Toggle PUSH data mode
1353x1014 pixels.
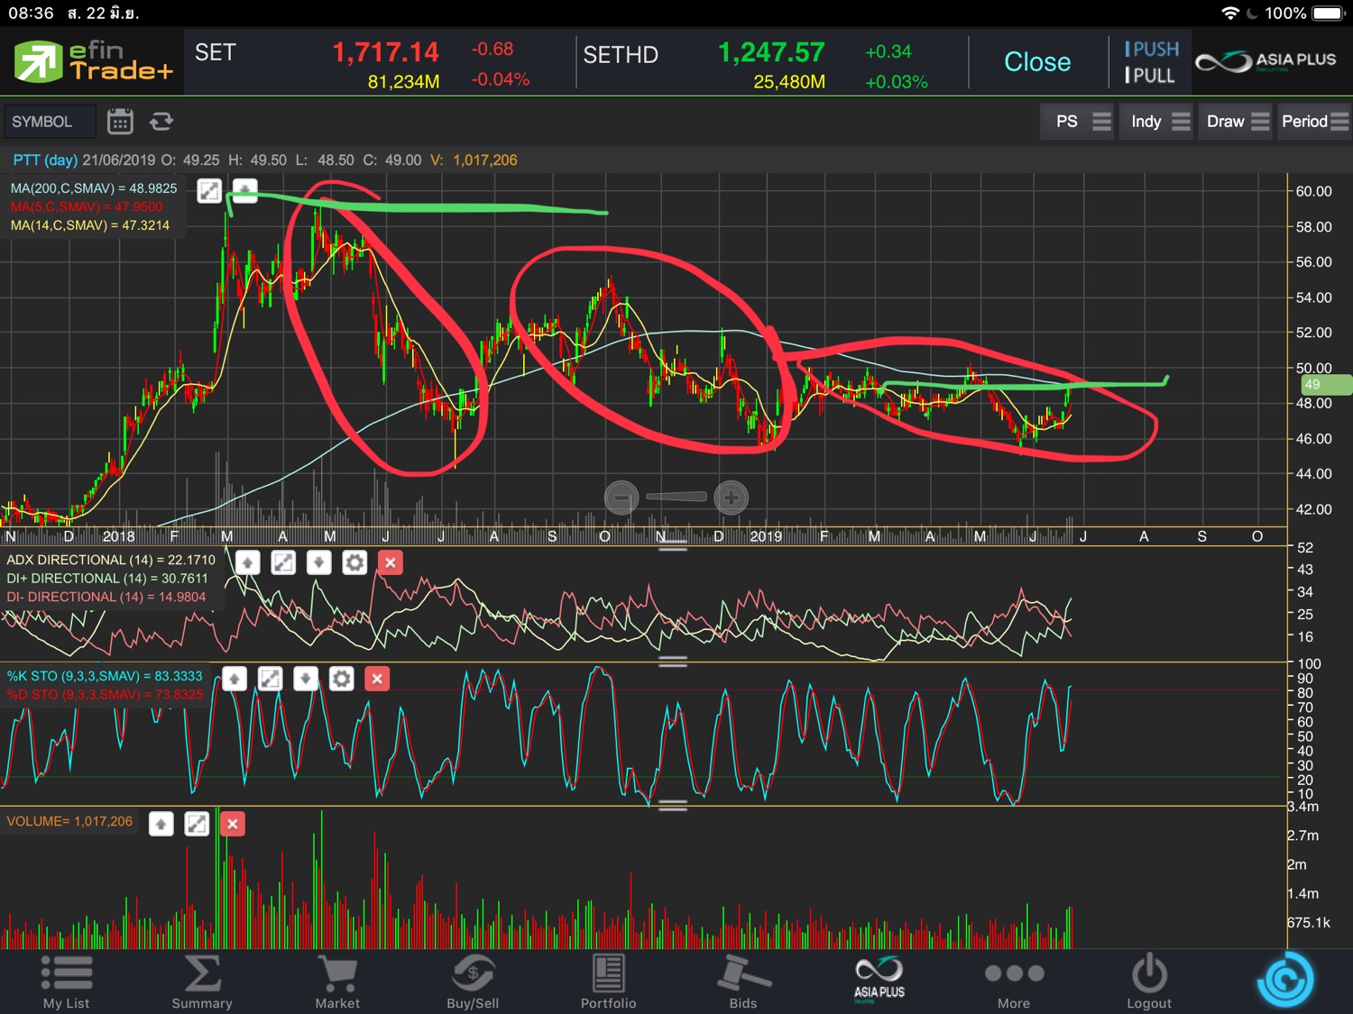1151,50
